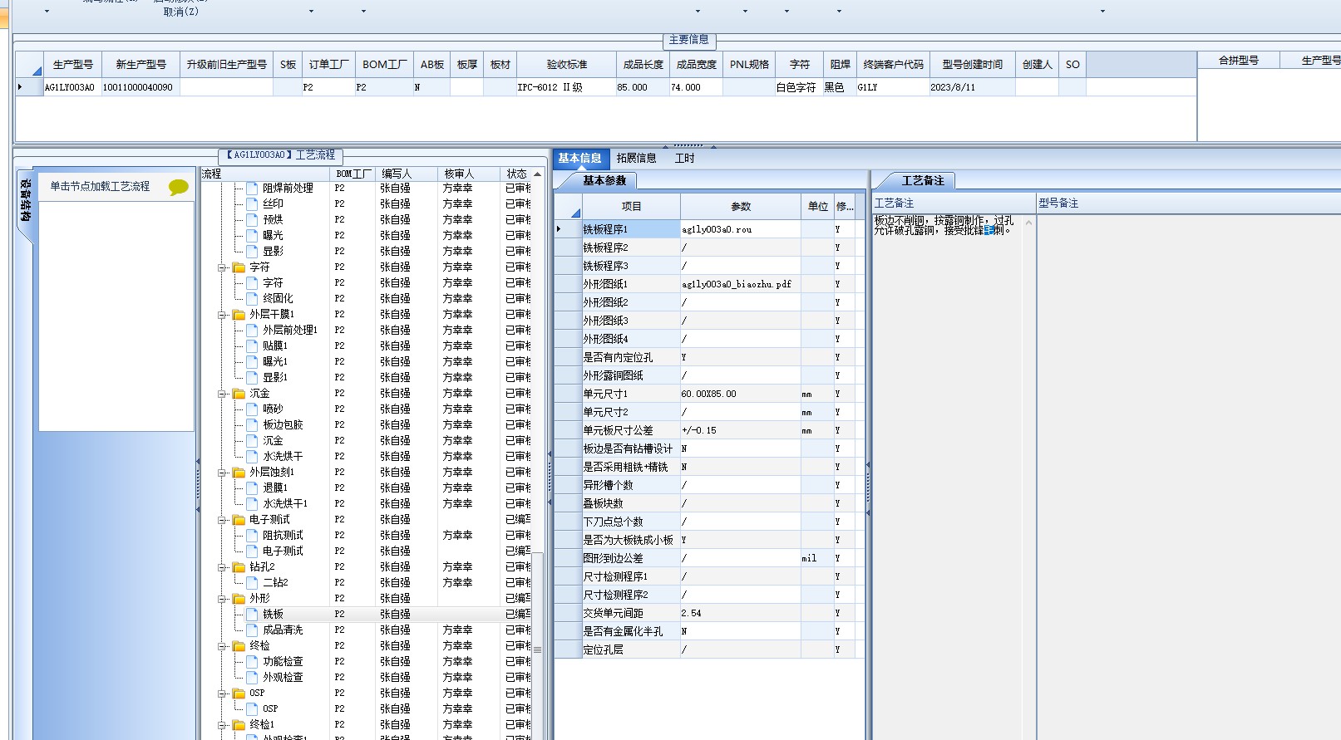This screenshot has height=740, width=1341.
Task: Select the 基本参数 sub-tab
Action: tap(604, 181)
